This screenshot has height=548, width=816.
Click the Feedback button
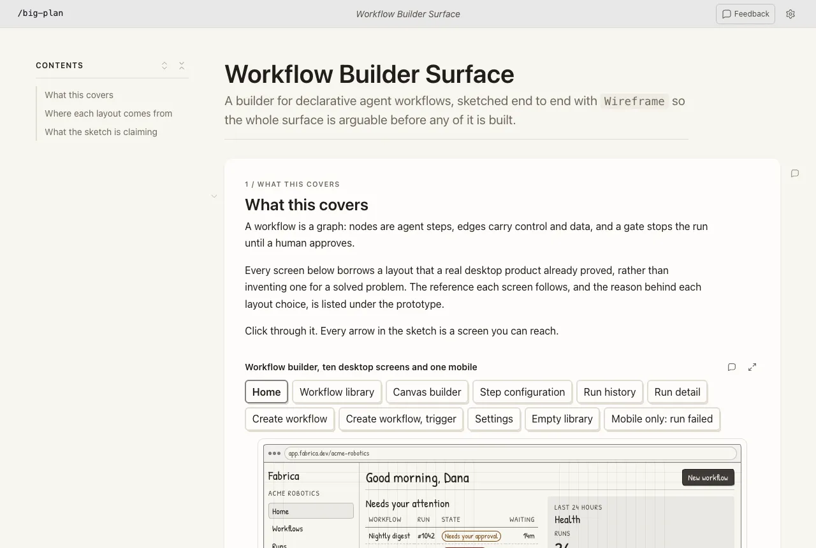745,14
